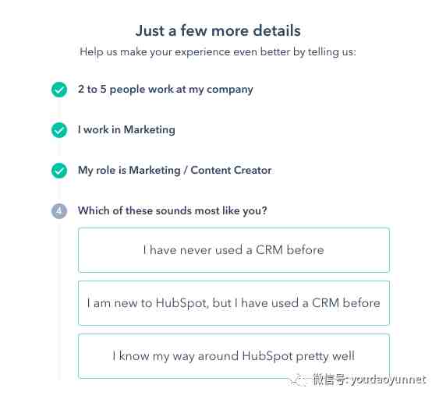Choose I am new to HubSpot option

pyautogui.click(x=234, y=303)
